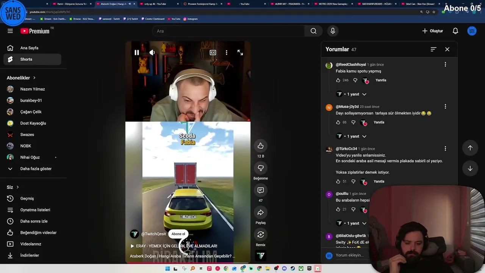485x273 pixels.
Task: Open Ana Sayfa in the sidebar
Action: [33, 48]
